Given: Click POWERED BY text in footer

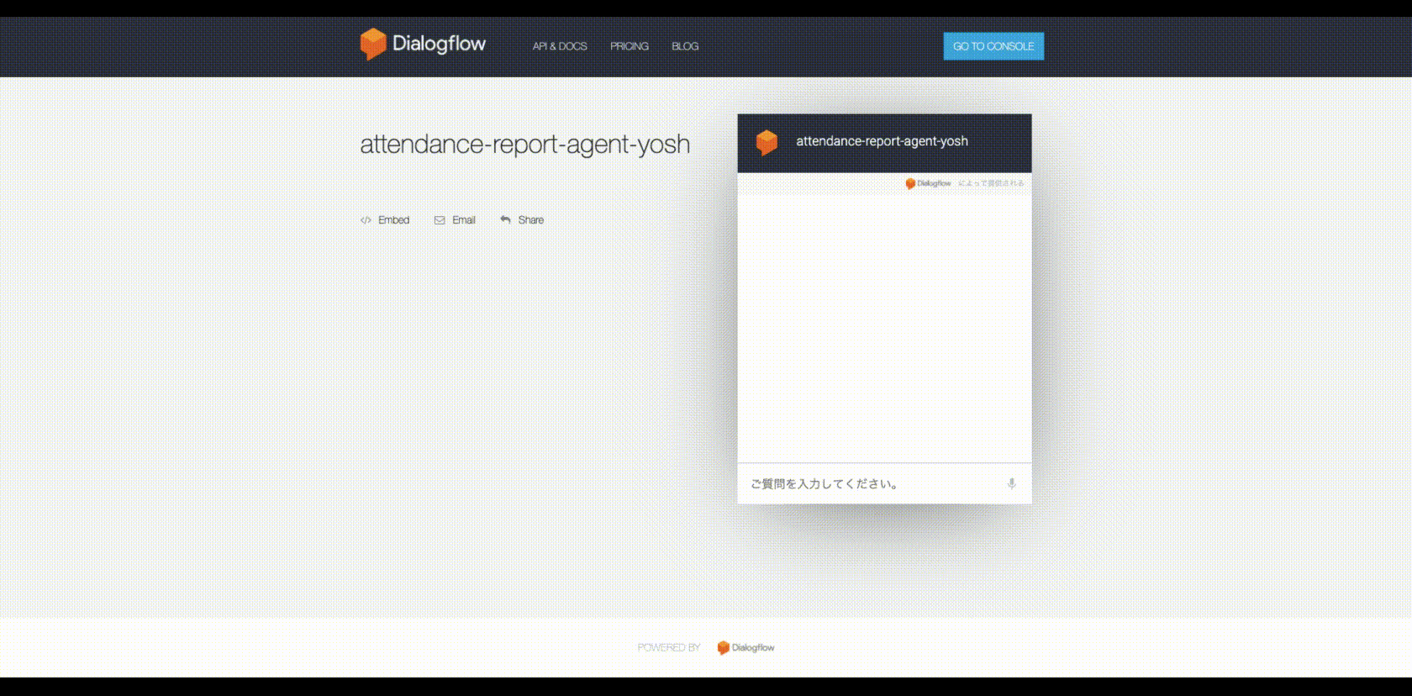Looking at the screenshot, I should 669,647.
